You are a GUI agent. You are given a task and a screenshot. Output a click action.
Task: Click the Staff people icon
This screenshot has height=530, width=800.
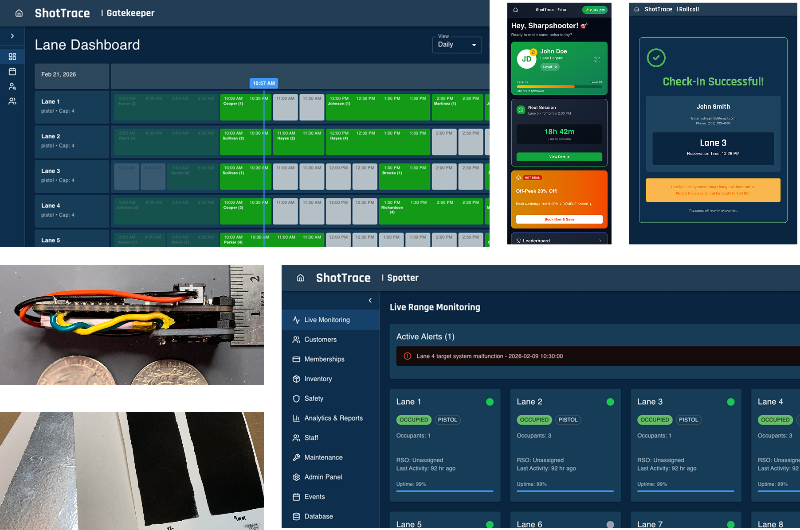(296, 438)
